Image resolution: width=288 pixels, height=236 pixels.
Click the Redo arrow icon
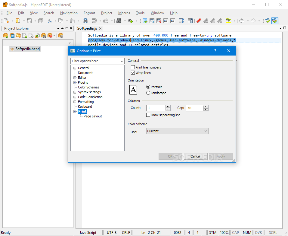pos(106,21)
